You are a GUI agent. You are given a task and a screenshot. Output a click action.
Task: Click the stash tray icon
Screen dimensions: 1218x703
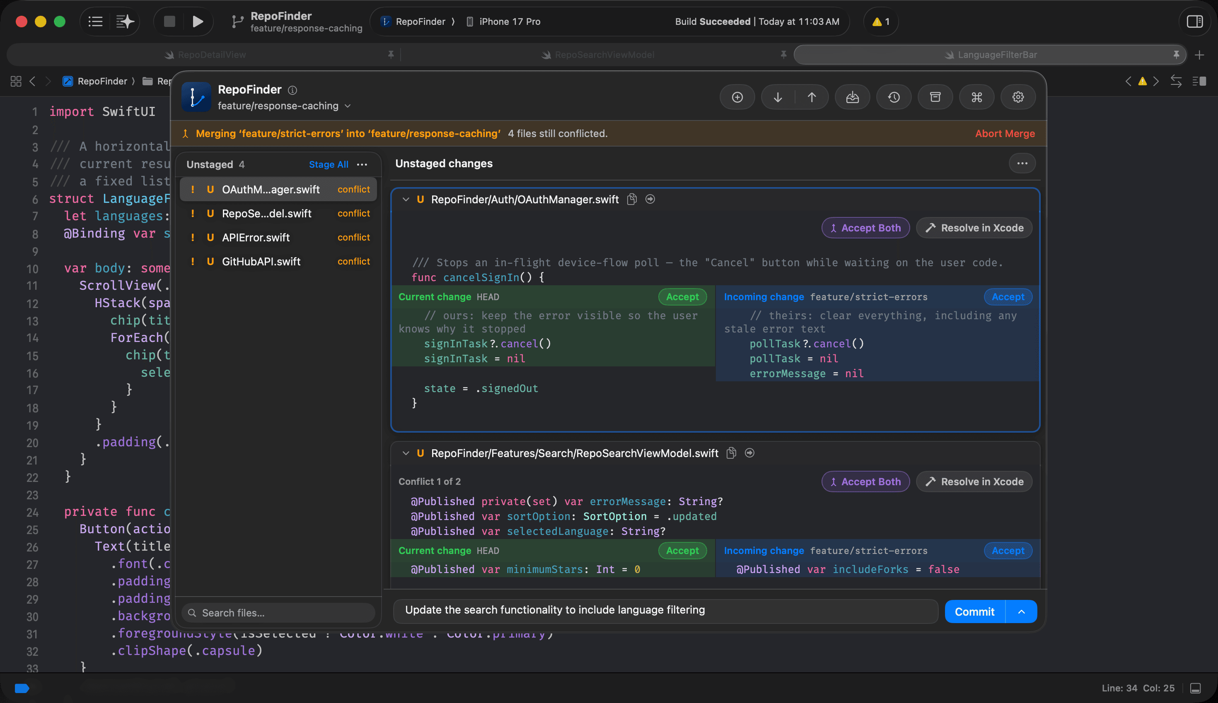pos(852,97)
